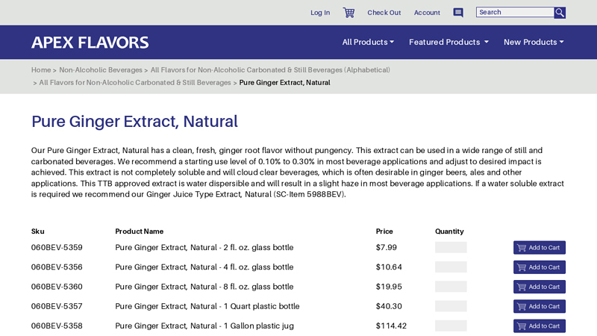The width and height of the screenshot is (597, 336).
Task: Go to Check Out
Action: 384,13
